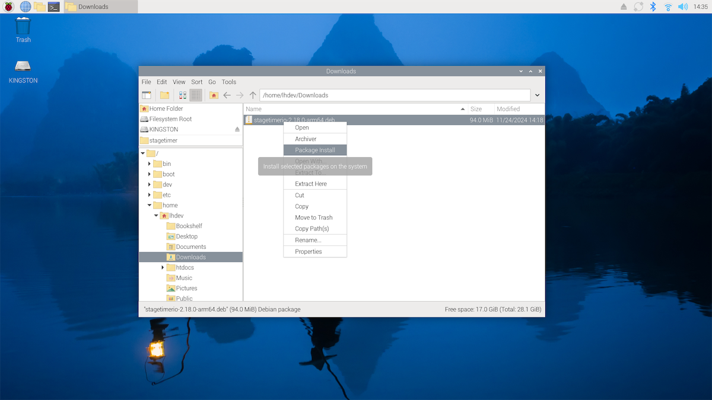This screenshot has height=400, width=712.
Task: Create a new folder via toolbar icon
Action: [164, 95]
